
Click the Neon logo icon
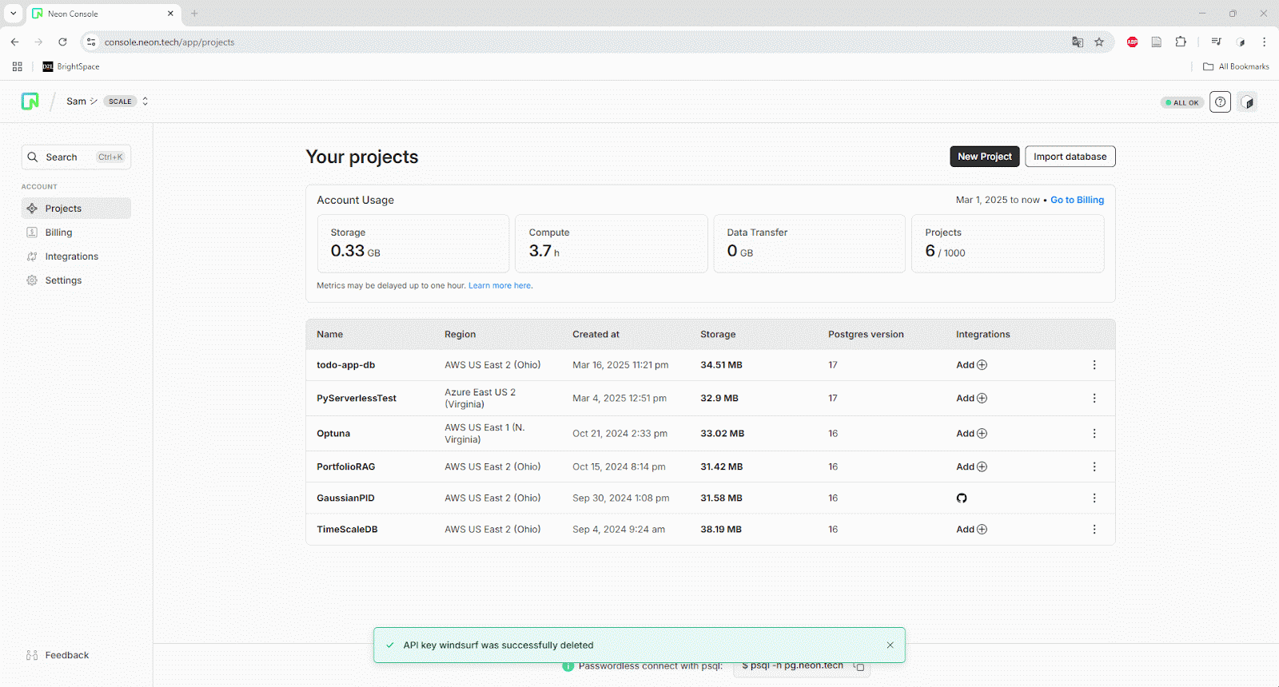(30, 101)
